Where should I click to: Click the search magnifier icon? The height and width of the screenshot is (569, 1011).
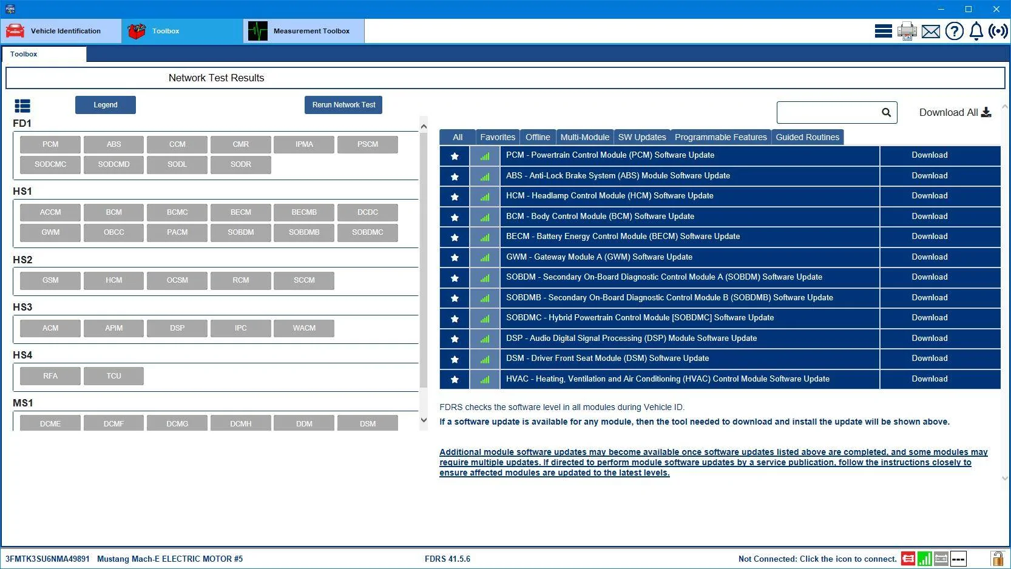[886, 112]
